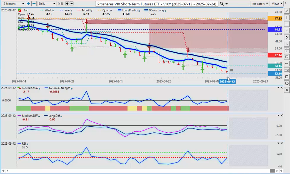Expand the arrow next to search magnifier

pyautogui.click(x=226, y=4)
